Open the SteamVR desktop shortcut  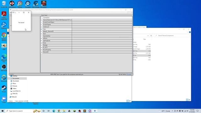pyautogui.click(x=28, y=4)
